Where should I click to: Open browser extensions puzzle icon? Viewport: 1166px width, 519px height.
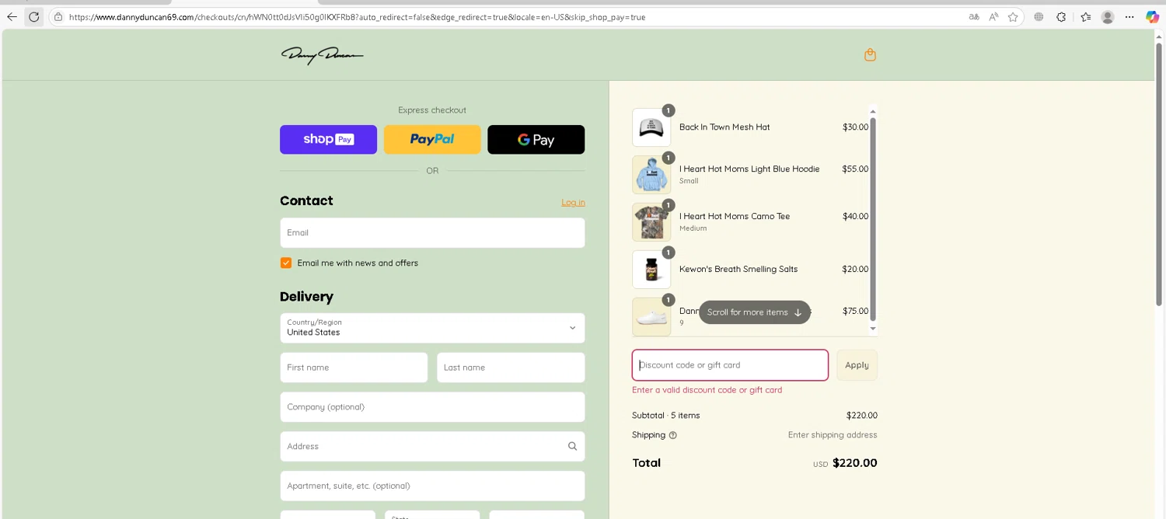click(1061, 16)
